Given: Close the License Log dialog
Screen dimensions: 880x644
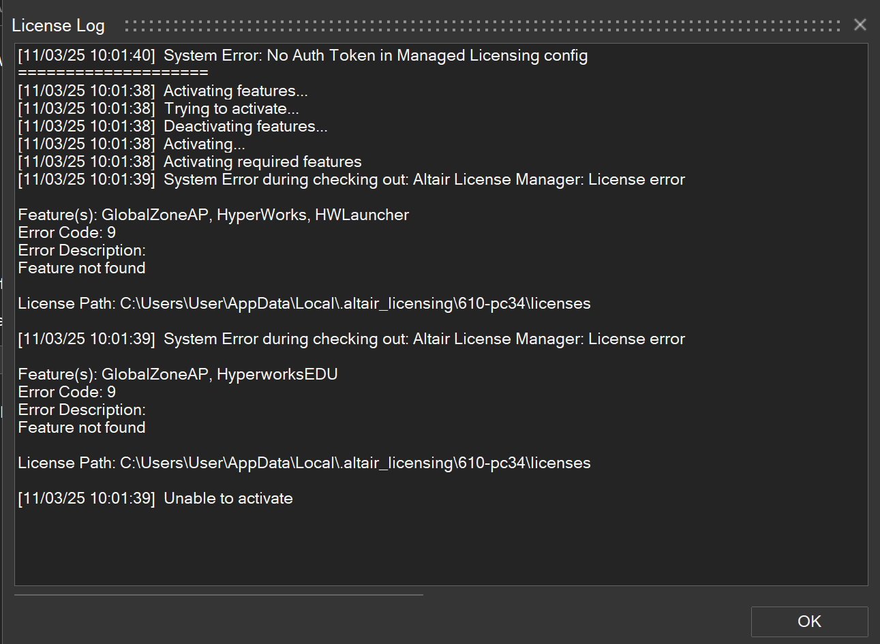Looking at the screenshot, I should (x=860, y=25).
